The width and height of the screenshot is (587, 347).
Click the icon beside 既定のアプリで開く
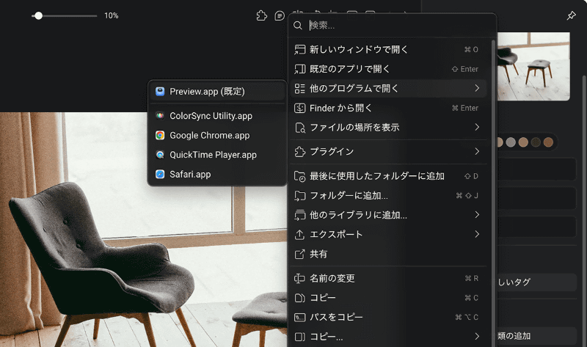tap(300, 69)
